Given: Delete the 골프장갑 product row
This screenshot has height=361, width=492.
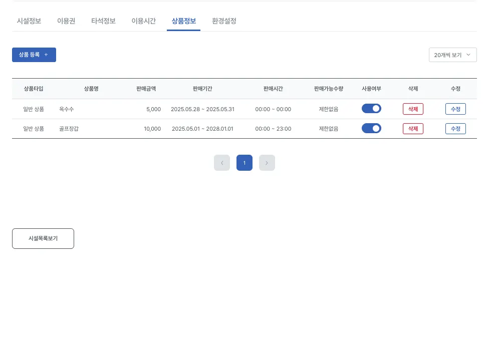Looking at the screenshot, I should [413, 129].
